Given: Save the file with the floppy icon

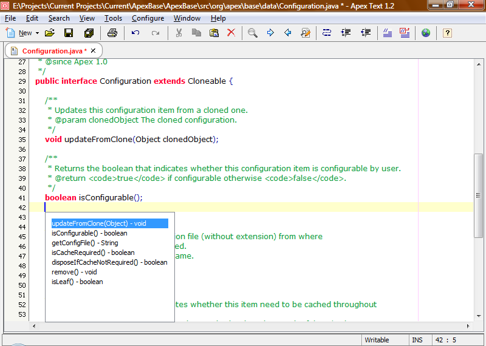Looking at the screenshot, I should click(69, 33).
